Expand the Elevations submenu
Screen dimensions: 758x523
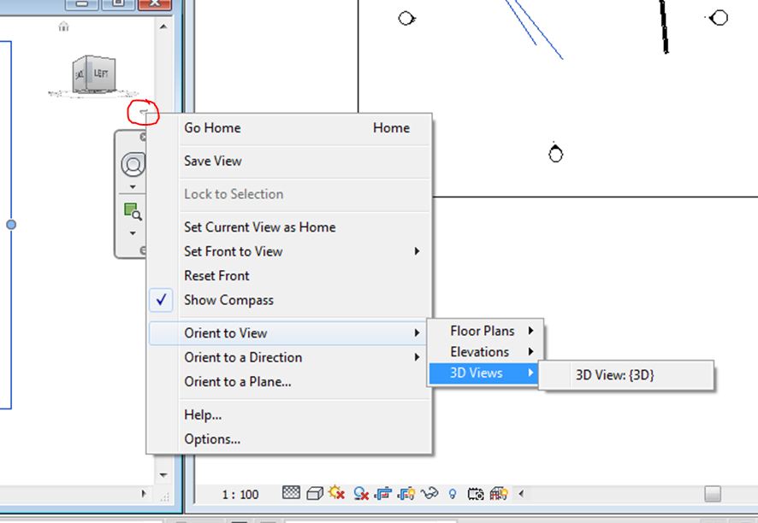point(485,351)
